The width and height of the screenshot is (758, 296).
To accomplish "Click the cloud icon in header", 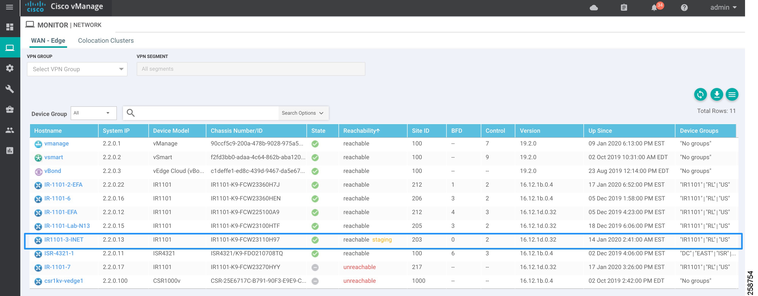I will tap(594, 8).
